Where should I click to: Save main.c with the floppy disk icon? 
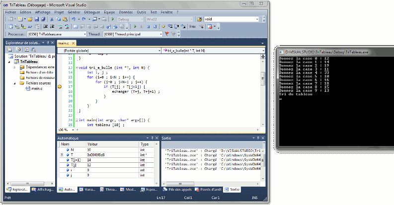pyautogui.click(x=37, y=19)
